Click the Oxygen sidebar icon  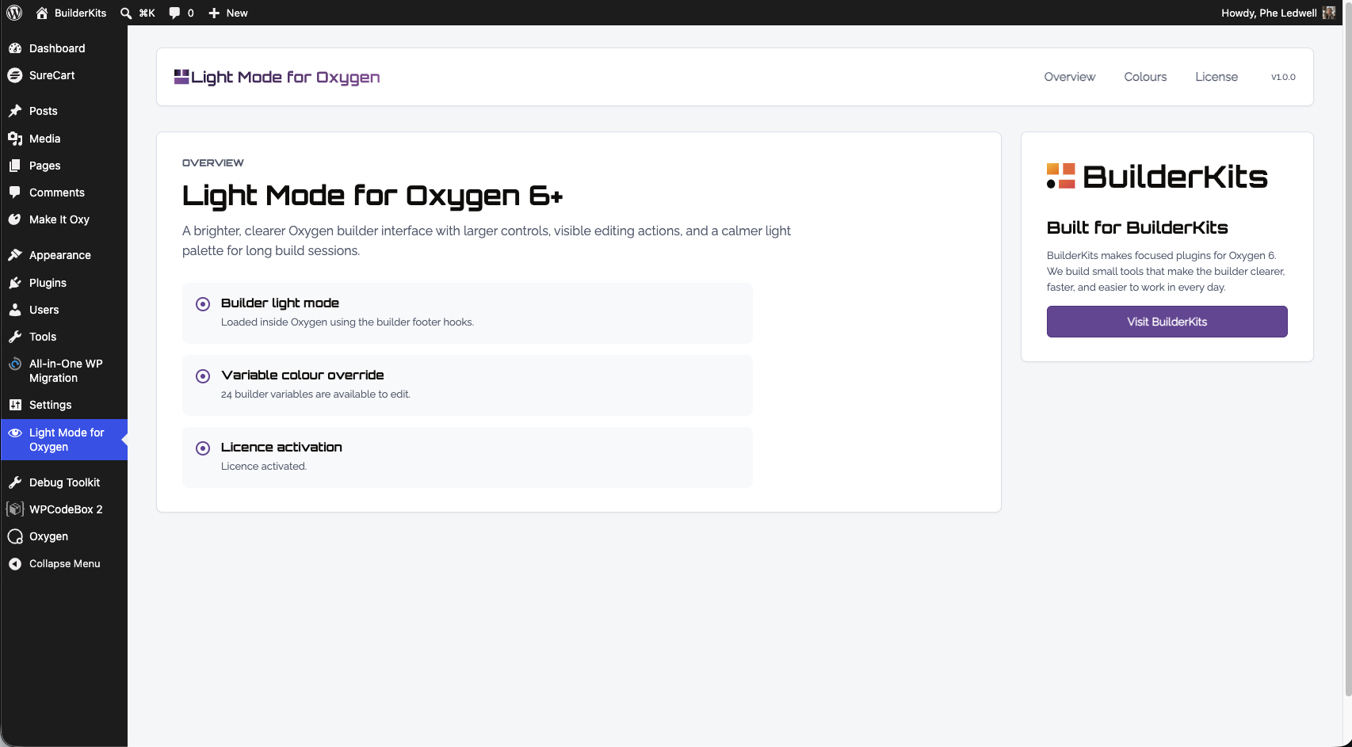tap(15, 536)
